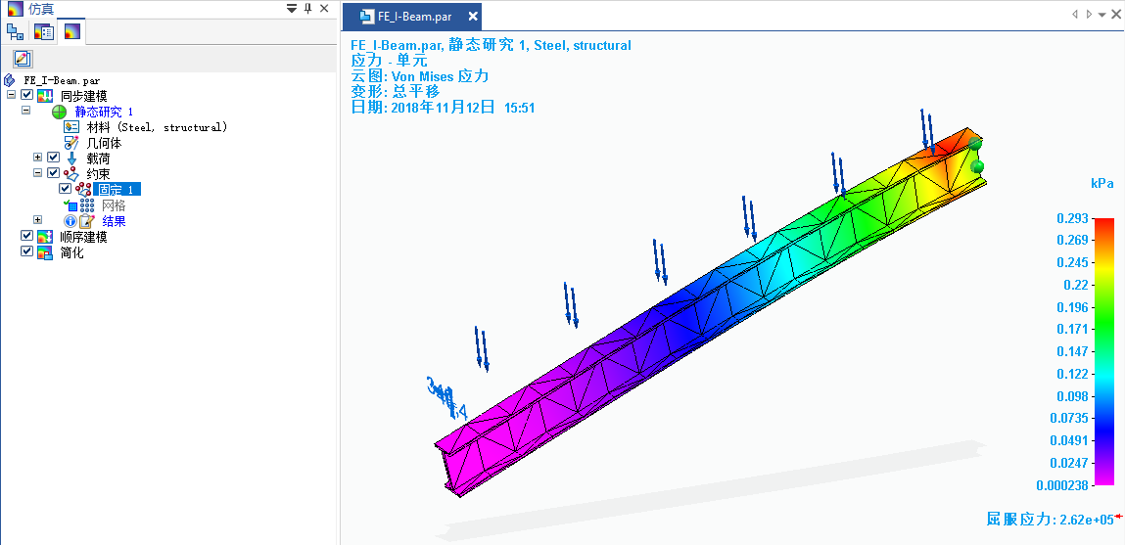
Task: Click the 几何体 geometry icon
Action: pos(71,143)
